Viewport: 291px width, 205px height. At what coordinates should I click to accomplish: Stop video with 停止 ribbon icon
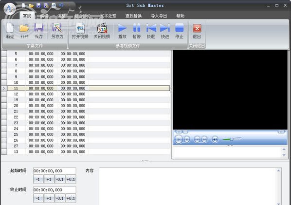pos(179,31)
